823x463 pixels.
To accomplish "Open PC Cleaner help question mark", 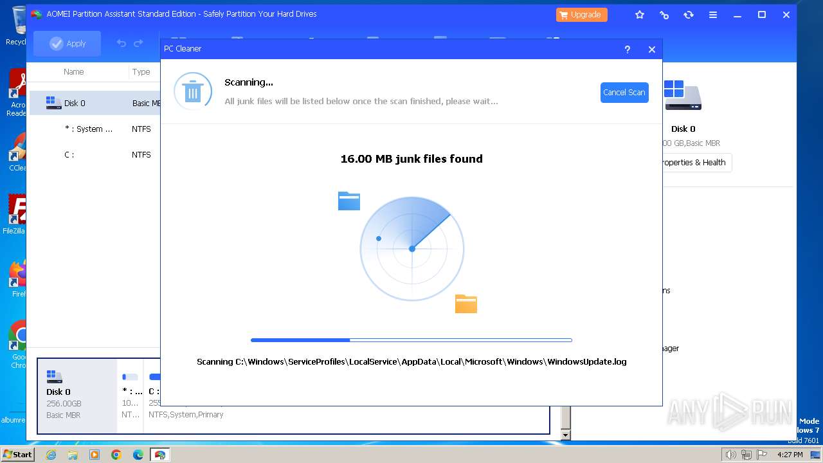I will click(x=628, y=50).
